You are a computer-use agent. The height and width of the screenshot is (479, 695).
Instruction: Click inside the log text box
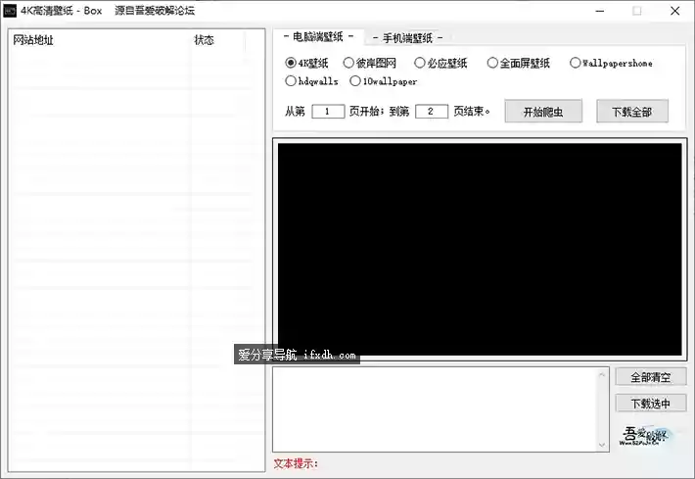[436, 409]
